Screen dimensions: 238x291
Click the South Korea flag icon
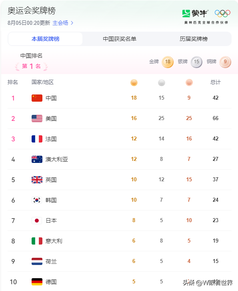[37, 200]
